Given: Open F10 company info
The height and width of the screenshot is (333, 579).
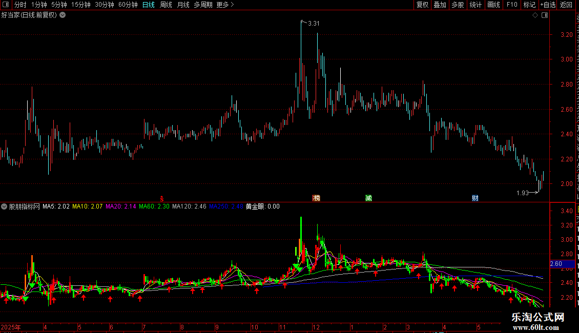Looking at the screenshot, I should pos(512,5).
